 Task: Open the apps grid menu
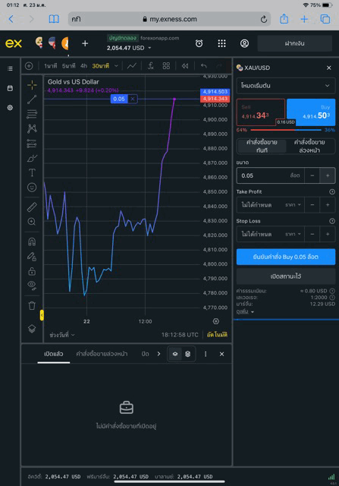point(221,43)
